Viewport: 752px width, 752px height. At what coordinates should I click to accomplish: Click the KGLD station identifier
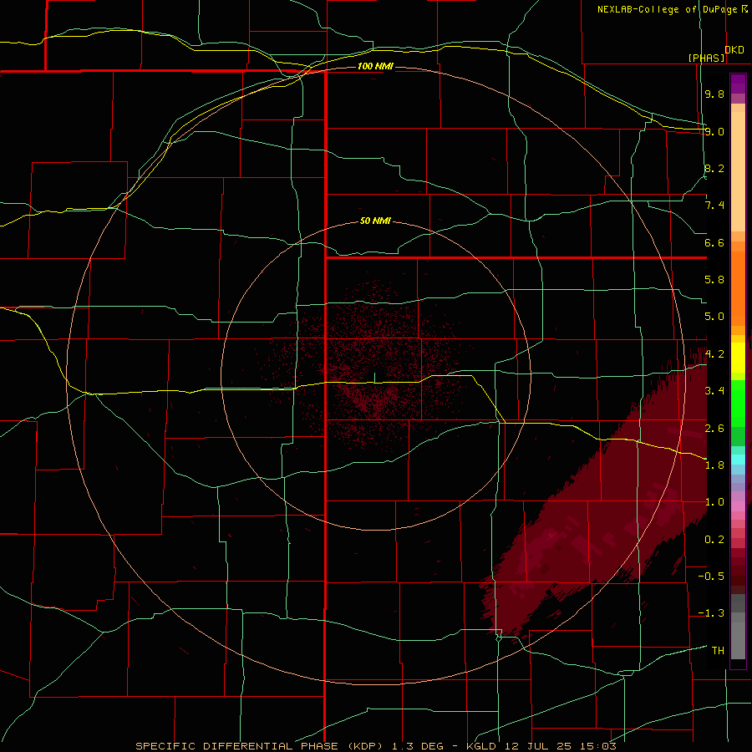click(x=480, y=746)
